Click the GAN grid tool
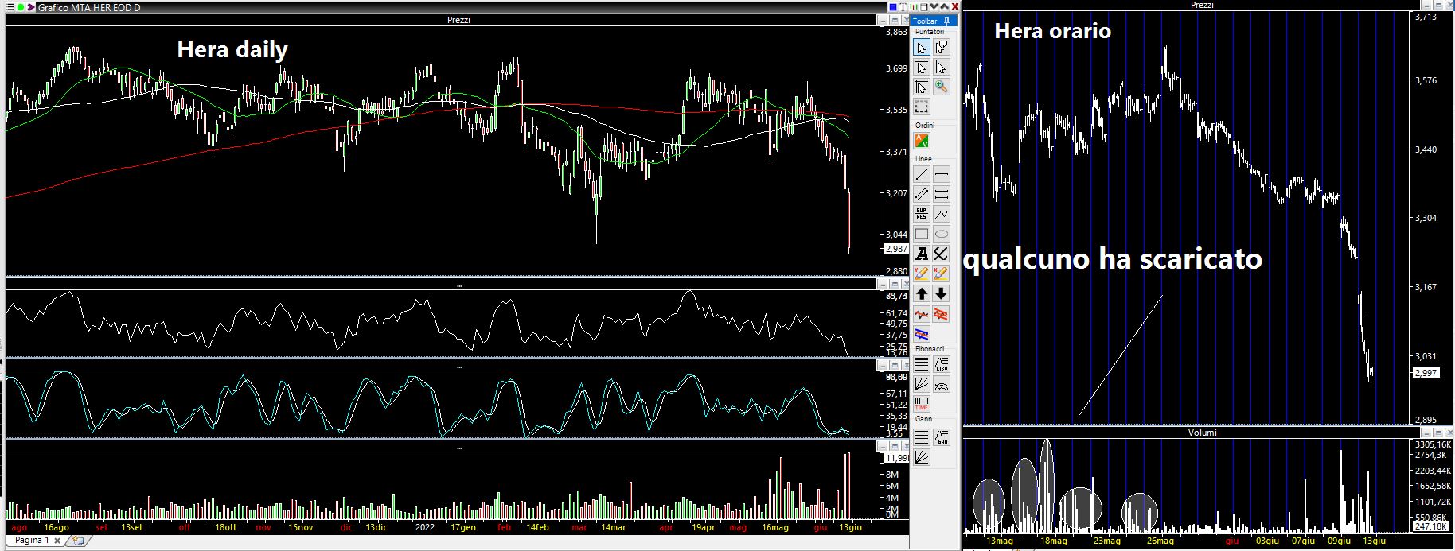Viewport: 1455px width, 551px height. (x=941, y=437)
